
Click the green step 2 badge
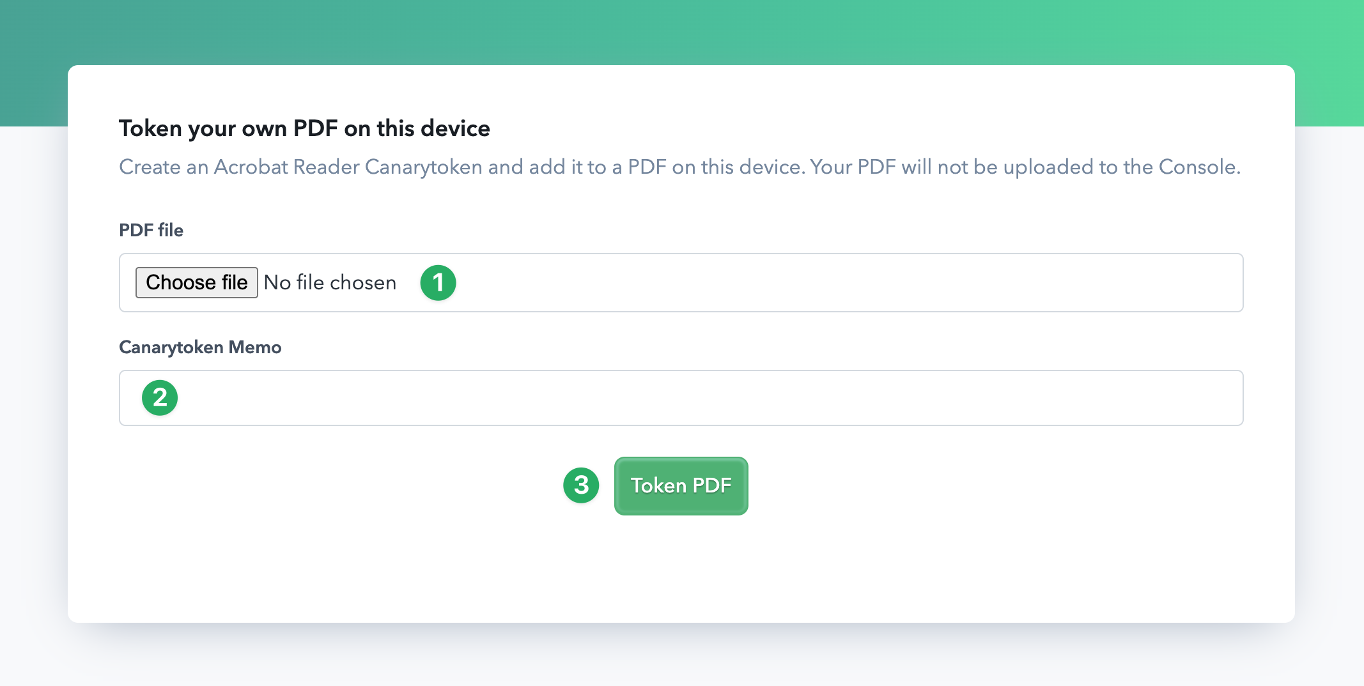point(160,398)
